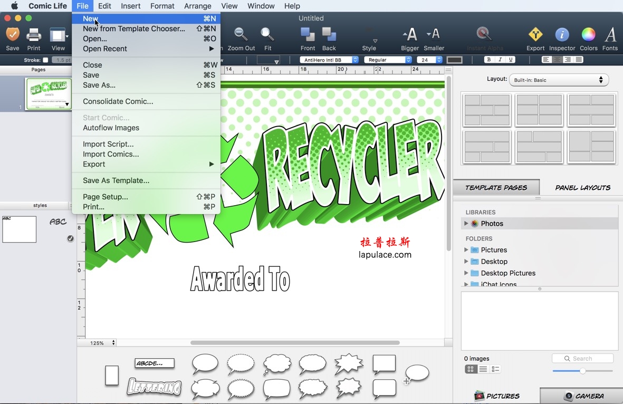The height and width of the screenshot is (404, 623).
Task: Click the Save toolbar icon
Action: click(x=12, y=35)
